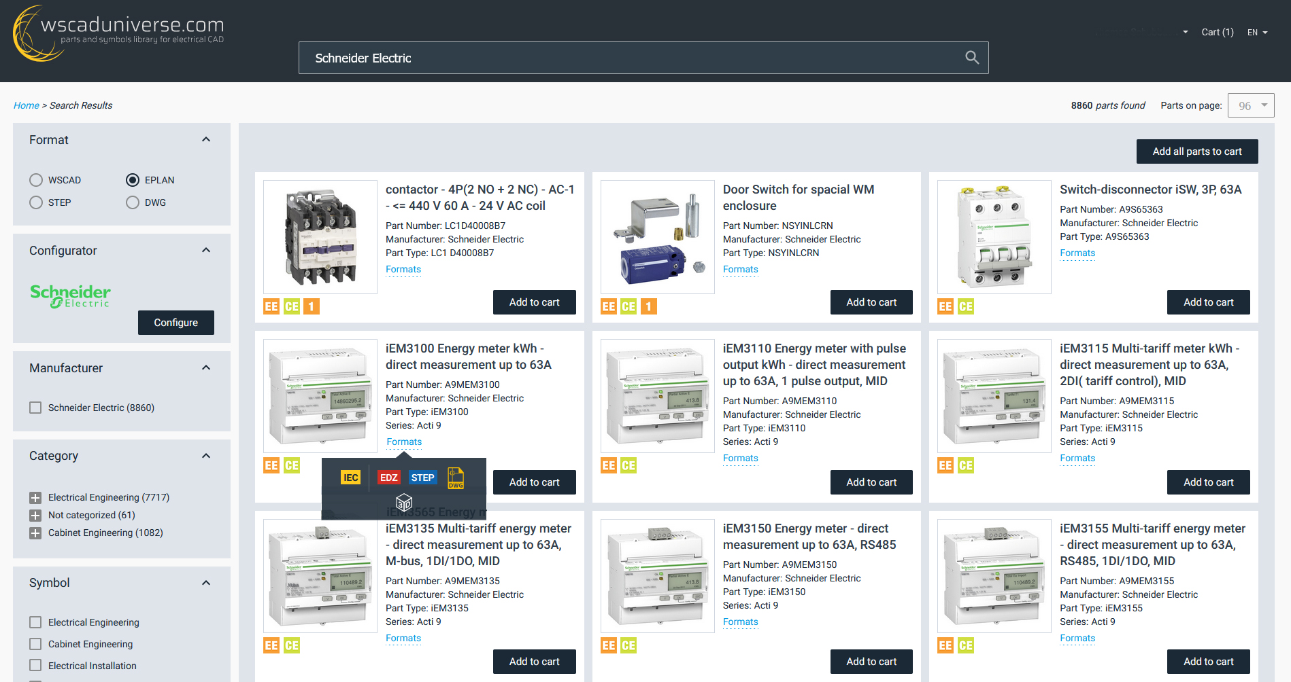Check the Schneider Electric manufacturer checkbox
This screenshot has width=1291, height=682.
click(x=35, y=408)
